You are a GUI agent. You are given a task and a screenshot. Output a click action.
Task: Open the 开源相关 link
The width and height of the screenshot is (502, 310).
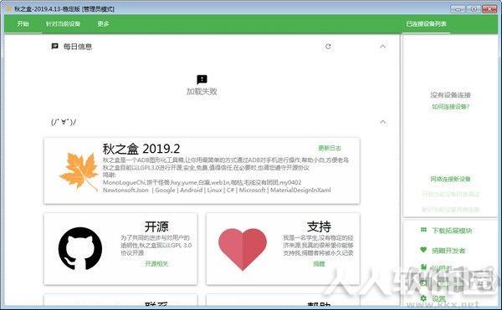[x=156, y=264]
